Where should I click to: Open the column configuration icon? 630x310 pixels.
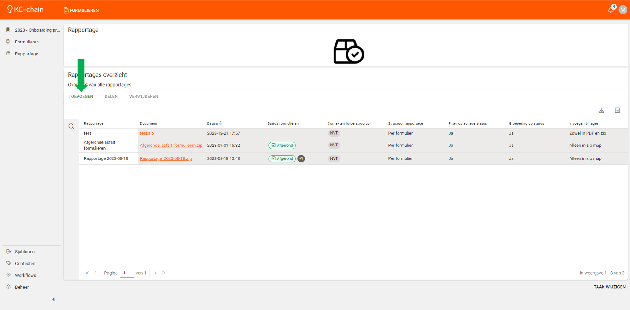tap(617, 111)
